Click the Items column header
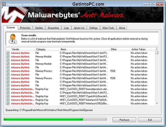This screenshot has height=127, width=166. pos(84,49)
